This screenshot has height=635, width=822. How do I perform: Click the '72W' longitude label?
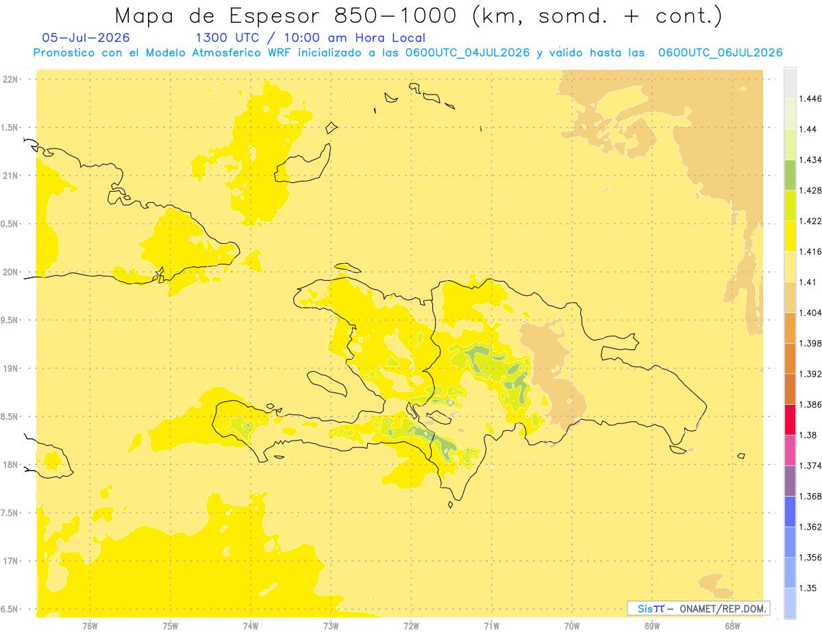point(411,625)
